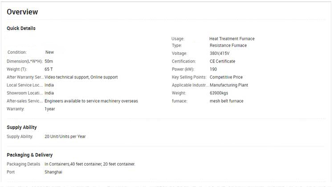Click the truncated Showroom Location label
The width and height of the screenshot is (334, 187).
tap(25, 93)
